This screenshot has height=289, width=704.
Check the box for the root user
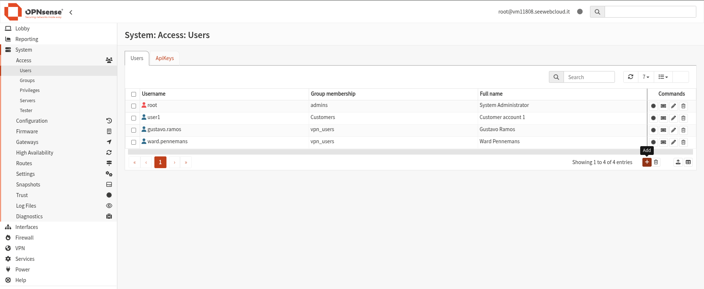(x=134, y=106)
